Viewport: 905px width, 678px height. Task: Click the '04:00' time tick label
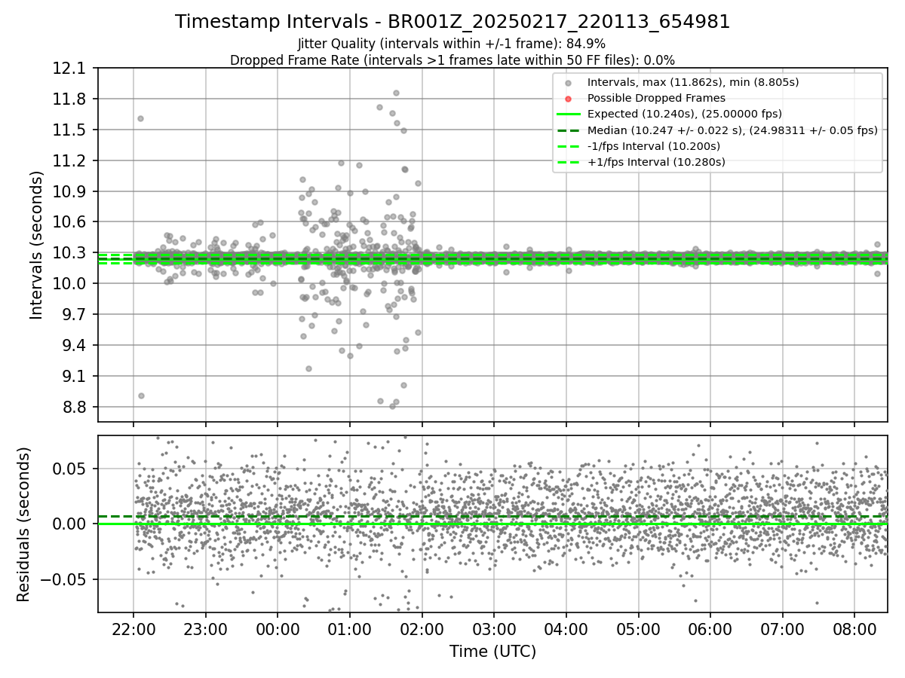pos(566,630)
